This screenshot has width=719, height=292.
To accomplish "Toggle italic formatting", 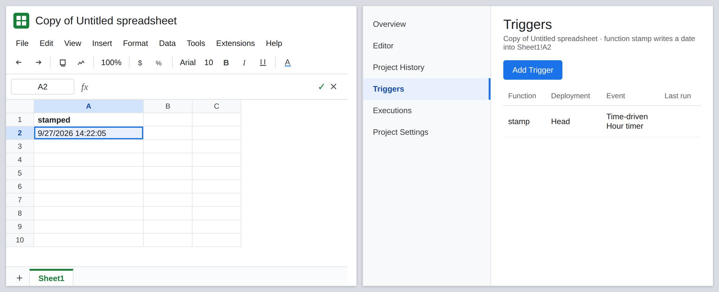I will (x=244, y=63).
